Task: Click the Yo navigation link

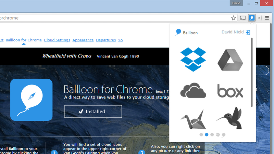Action: coord(121,40)
